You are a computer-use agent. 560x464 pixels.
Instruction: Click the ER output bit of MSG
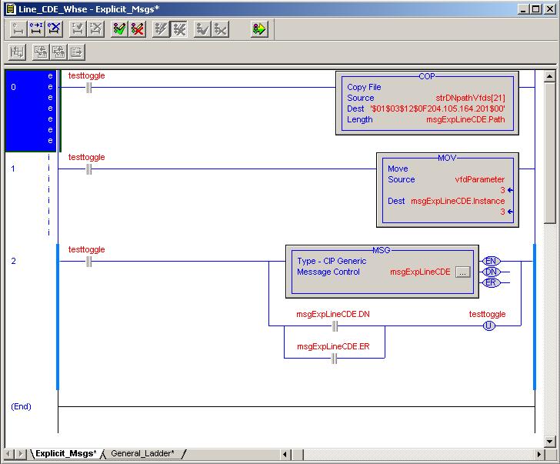(x=491, y=282)
